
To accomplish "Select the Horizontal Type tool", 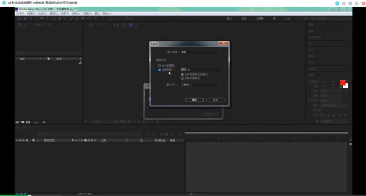I will tap(65, 18).
